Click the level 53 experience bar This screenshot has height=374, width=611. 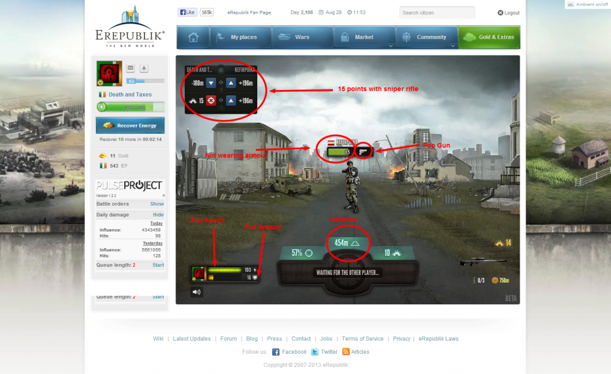(145, 81)
